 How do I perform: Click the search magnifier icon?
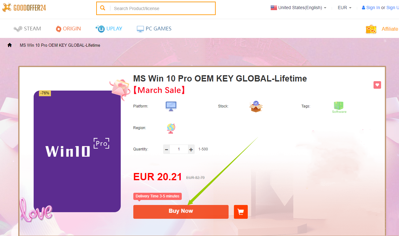tap(103, 8)
